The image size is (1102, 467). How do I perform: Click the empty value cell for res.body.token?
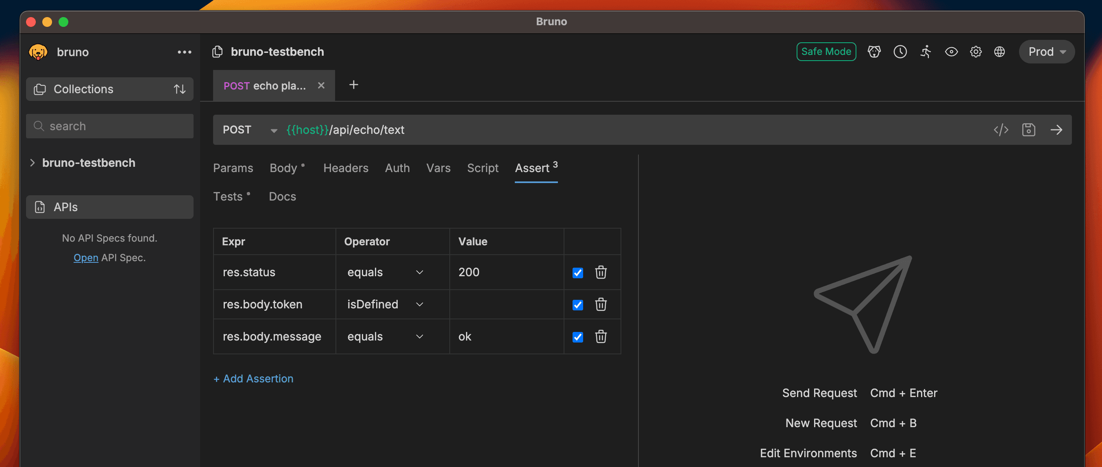507,304
